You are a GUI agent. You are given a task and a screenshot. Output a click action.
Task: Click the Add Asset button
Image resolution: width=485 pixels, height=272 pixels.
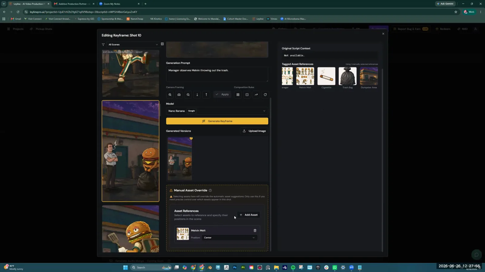249,215
